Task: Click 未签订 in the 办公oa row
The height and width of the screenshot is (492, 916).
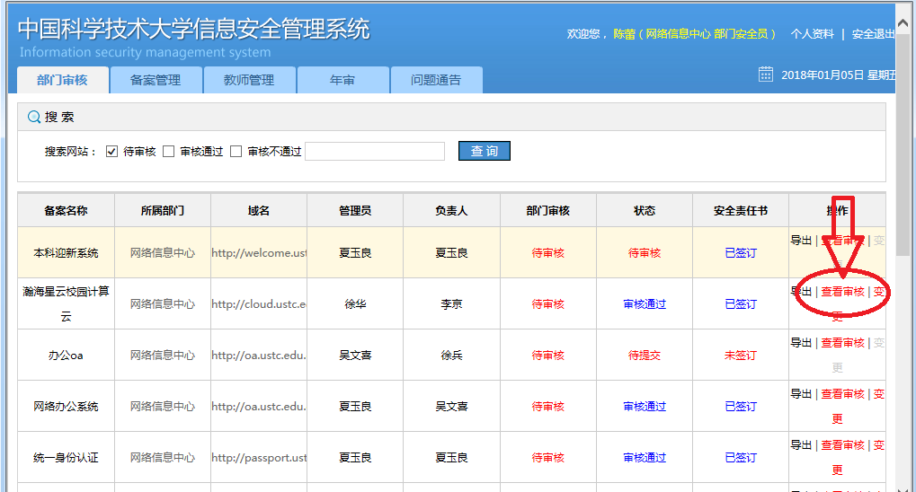Action: tap(741, 356)
